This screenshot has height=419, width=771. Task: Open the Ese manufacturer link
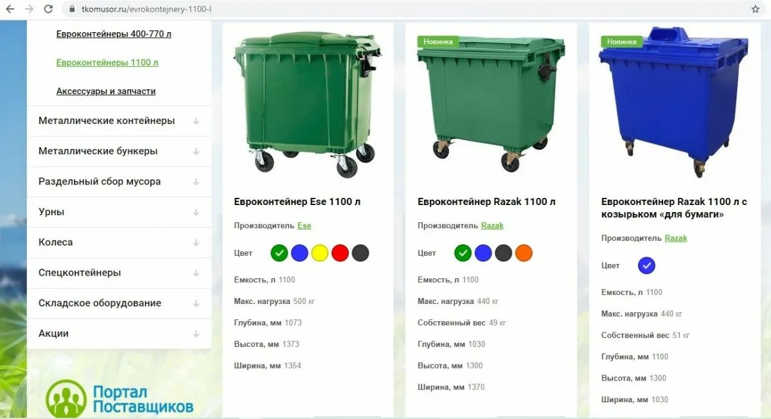pos(304,226)
